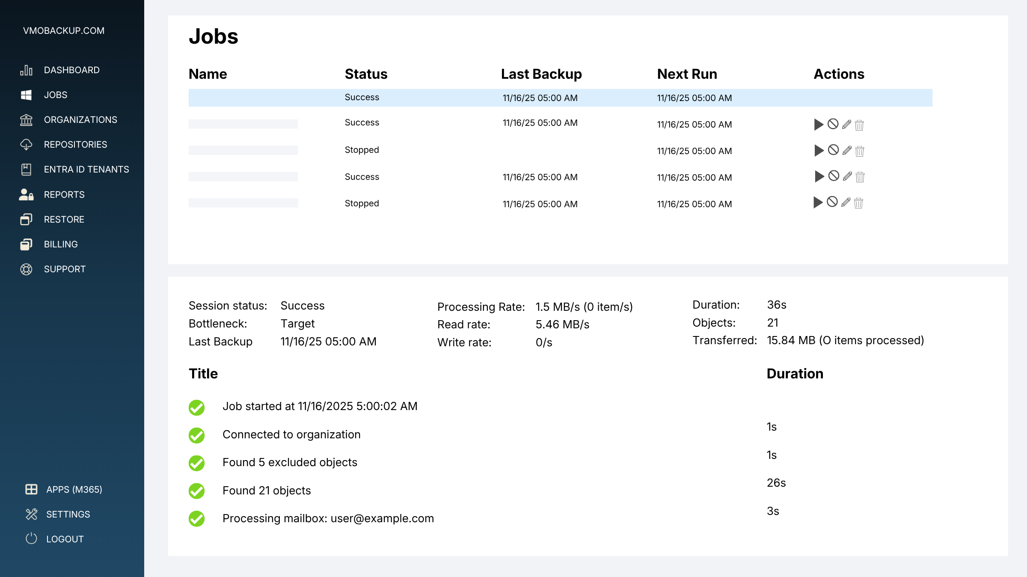The height and width of the screenshot is (577, 1027).
Task: Edit the first Stopped job
Action: [847, 151]
